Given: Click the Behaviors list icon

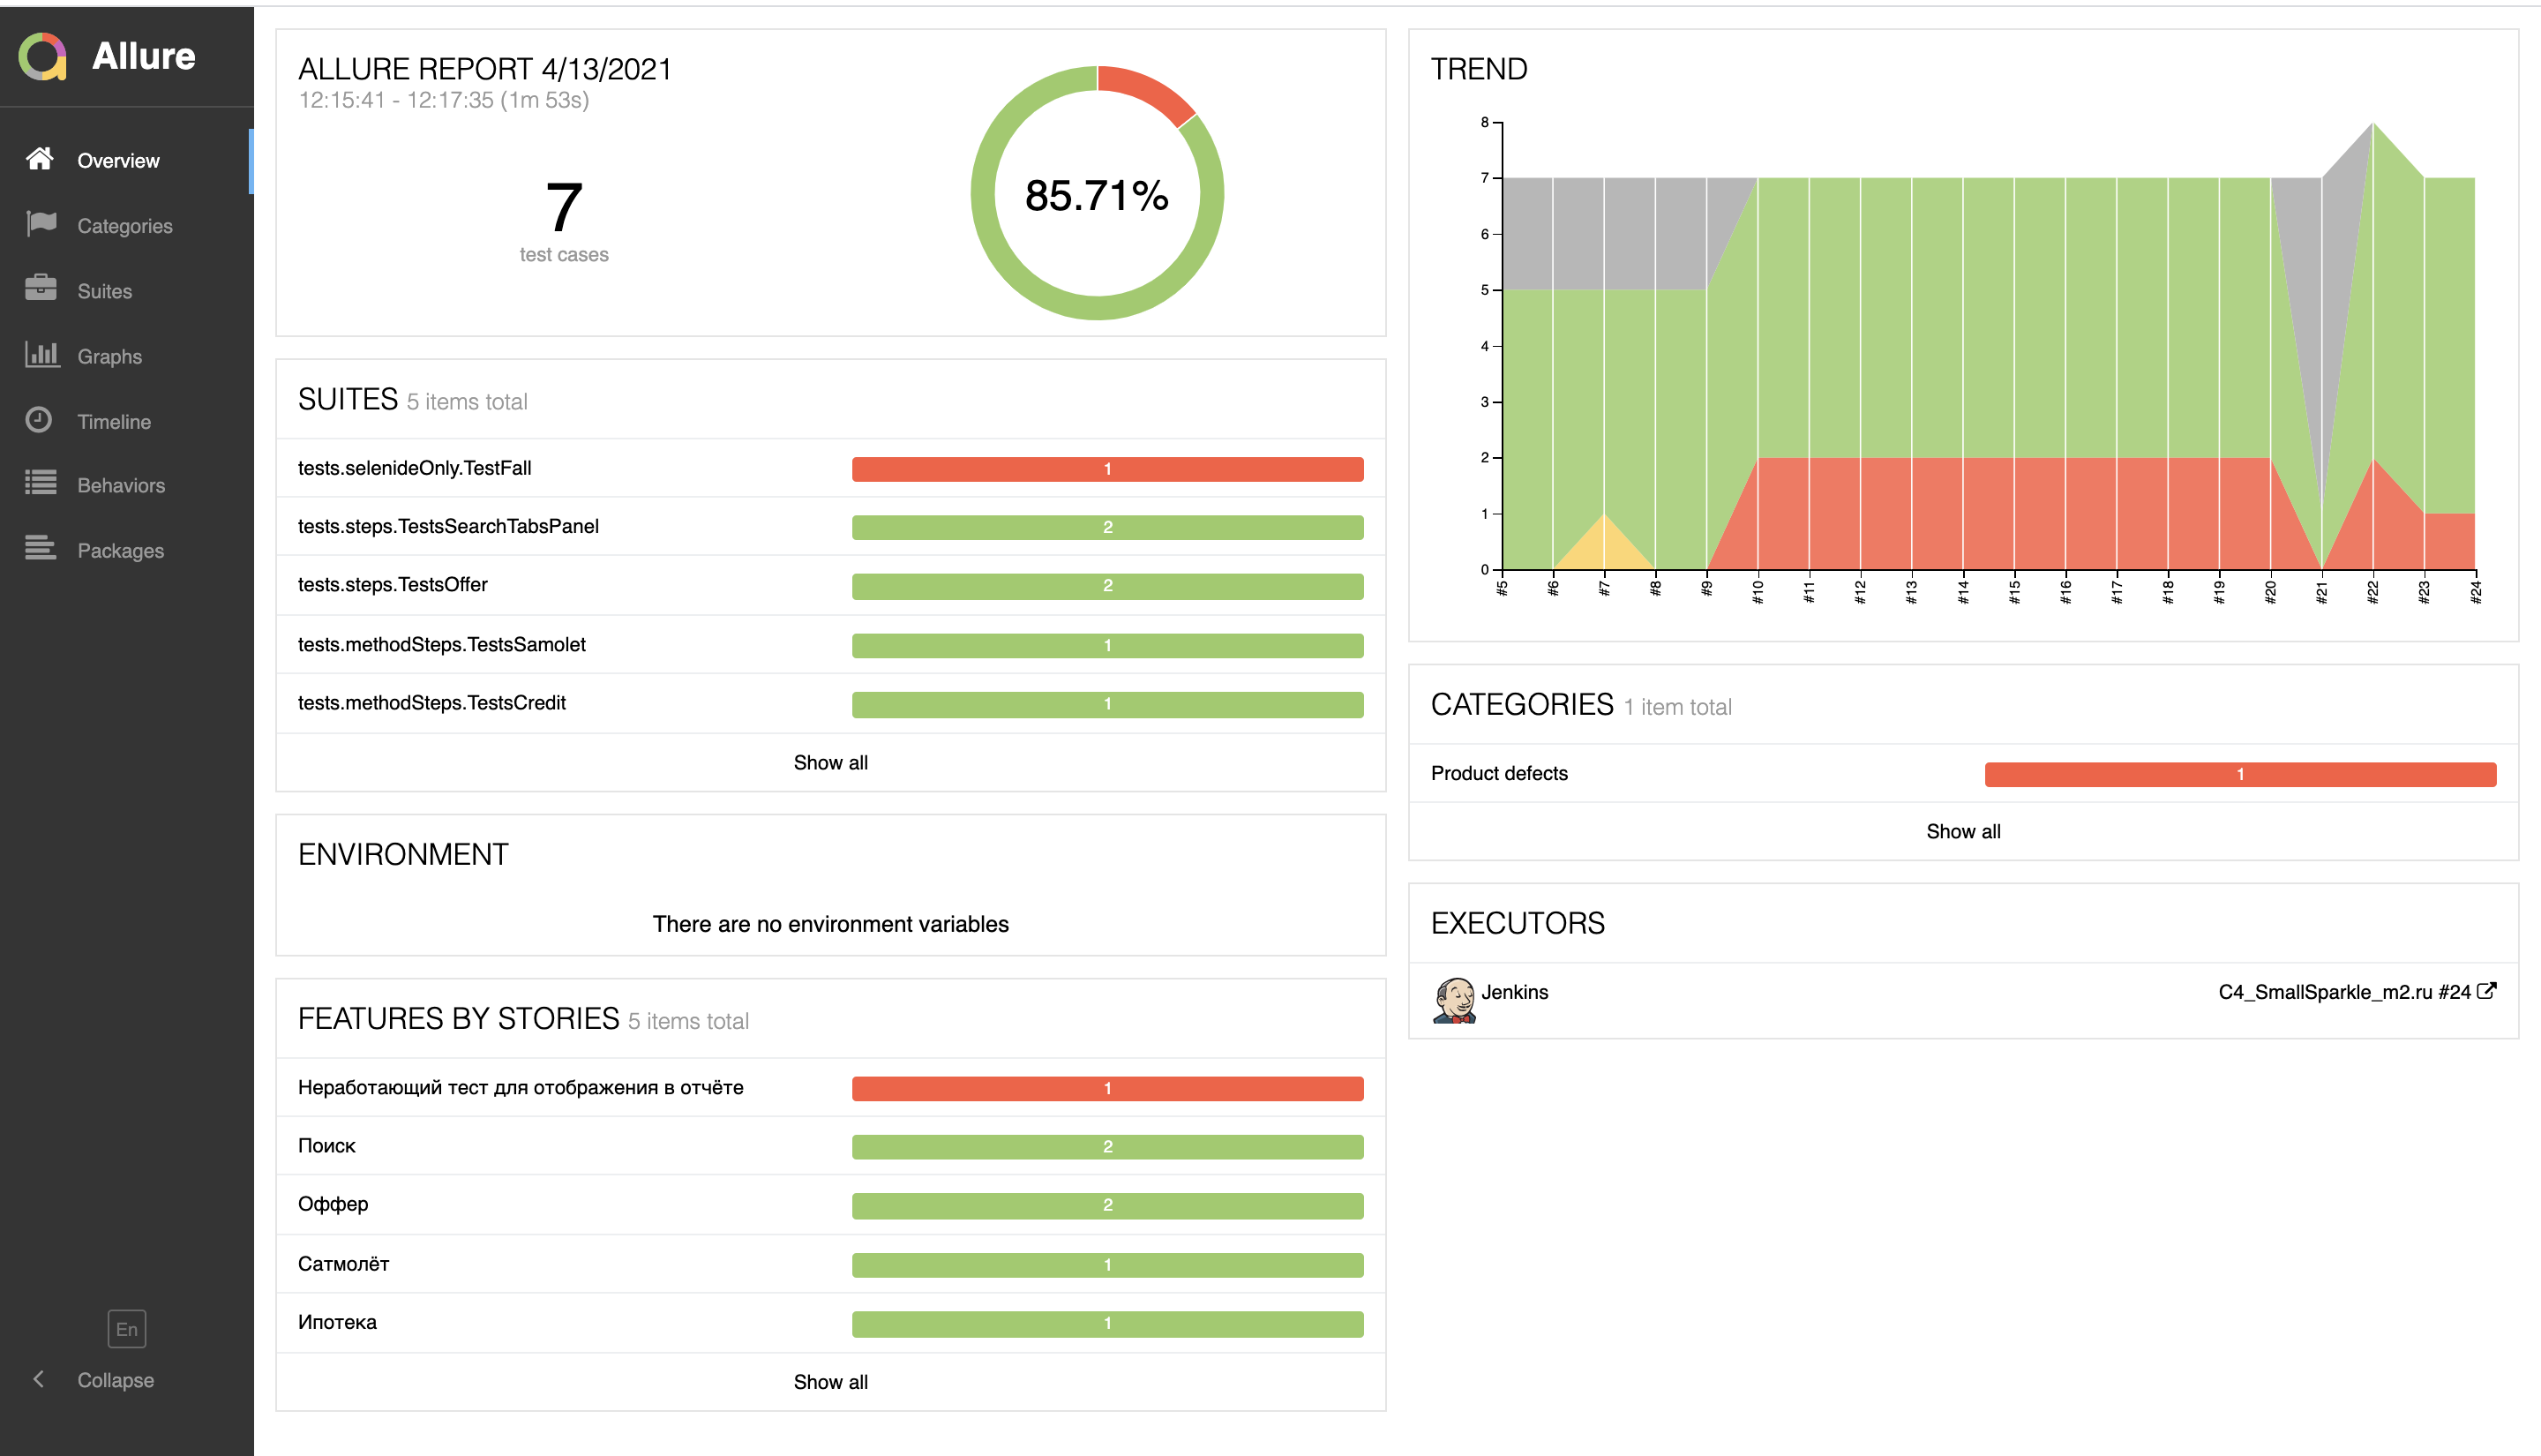Looking at the screenshot, I should pos(41,484).
